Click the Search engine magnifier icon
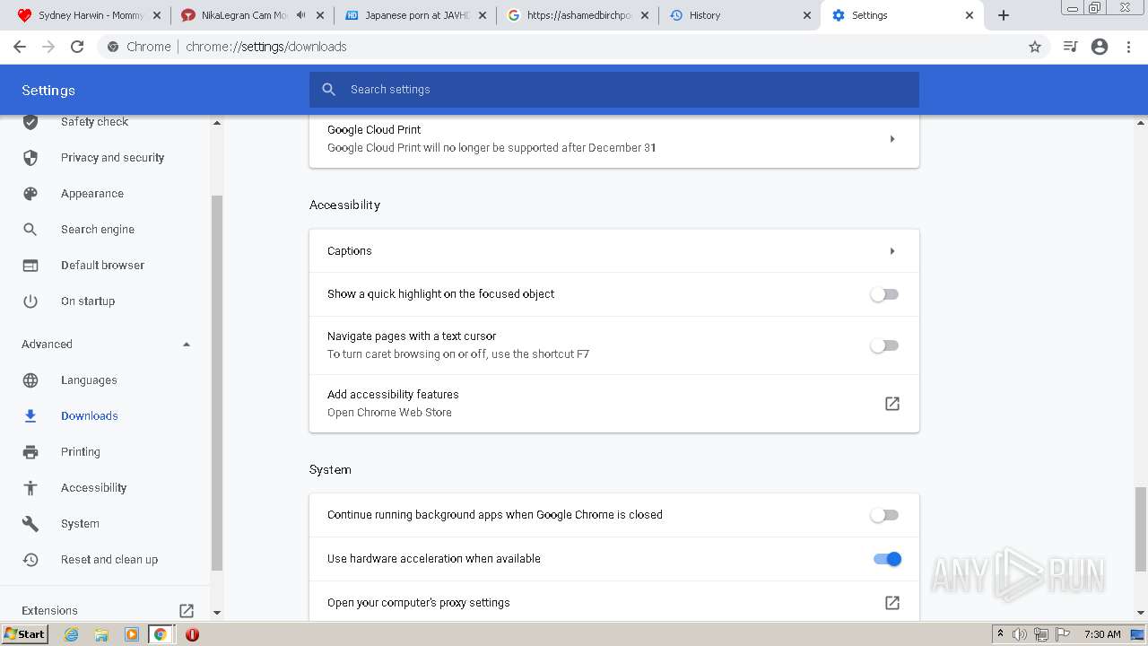 point(30,230)
